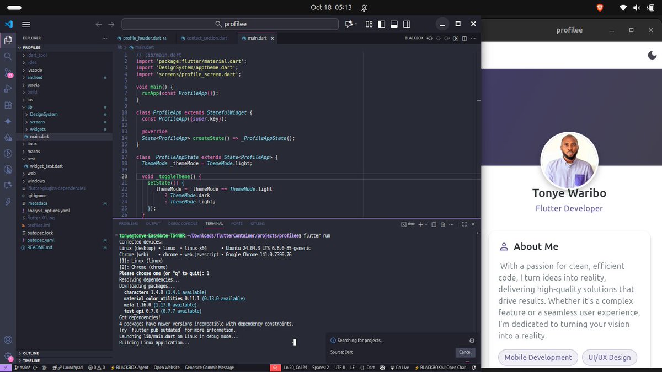
Task: Open Explorer views and more actions
Action: [x=105, y=38]
